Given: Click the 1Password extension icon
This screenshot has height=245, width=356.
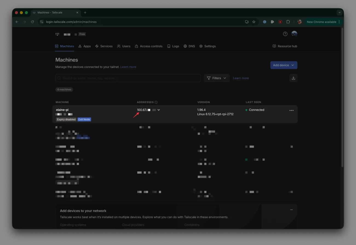Looking at the screenshot, I should [x=265, y=22].
